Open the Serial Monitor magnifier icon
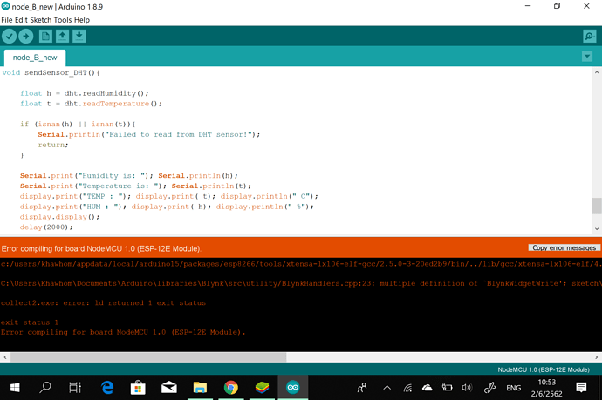The height and width of the screenshot is (400, 602). coord(589,37)
